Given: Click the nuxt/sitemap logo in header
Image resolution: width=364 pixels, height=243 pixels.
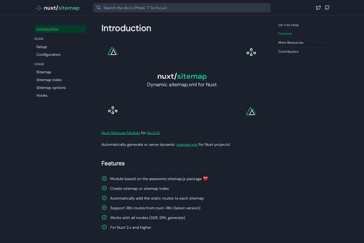Looking at the screenshot, I should (58, 8).
